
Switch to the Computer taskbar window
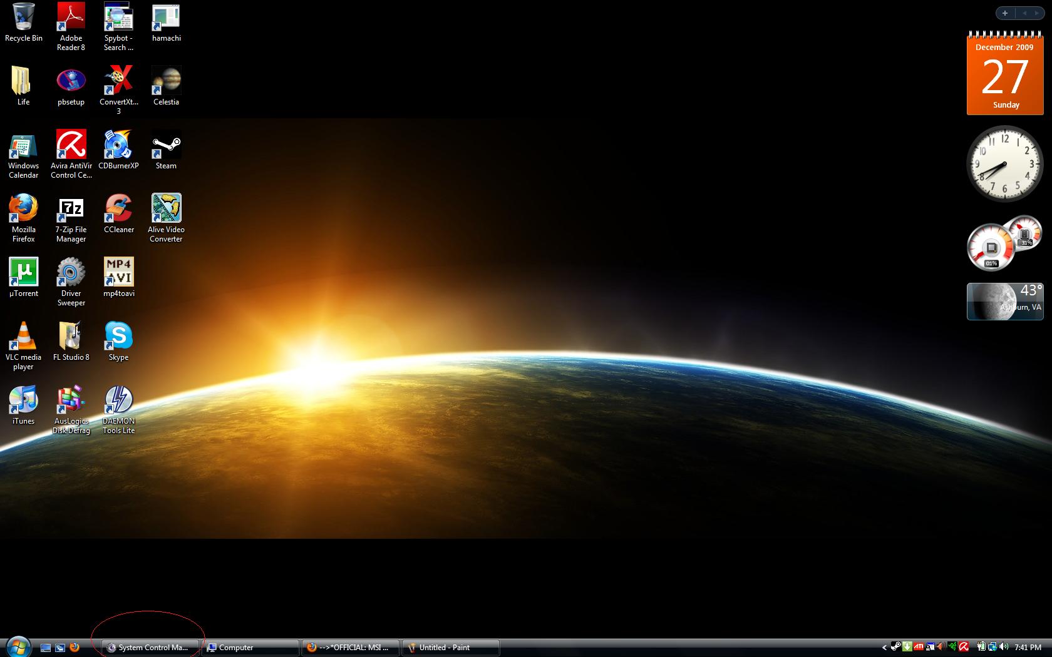[x=250, y=648]
